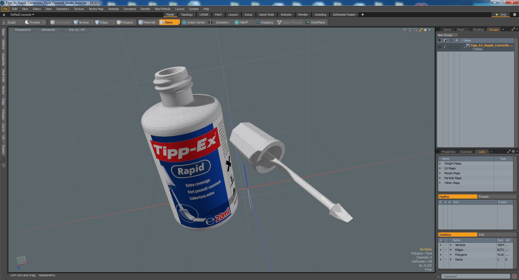The height and width of the screenshot is (280, 519).
Task: Click the red record button beside Command
Action: point(514,276)
